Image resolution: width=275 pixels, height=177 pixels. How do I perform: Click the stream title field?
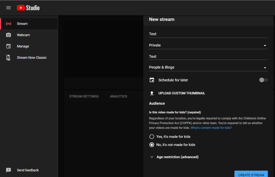click(208, 34)
